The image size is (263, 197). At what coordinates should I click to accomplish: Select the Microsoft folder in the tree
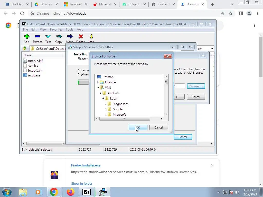pos(119,115)
